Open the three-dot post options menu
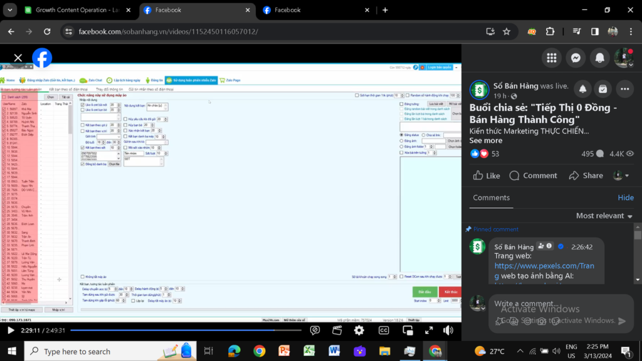The height and width of the screenshot is (361, 642). pos(624,89)
